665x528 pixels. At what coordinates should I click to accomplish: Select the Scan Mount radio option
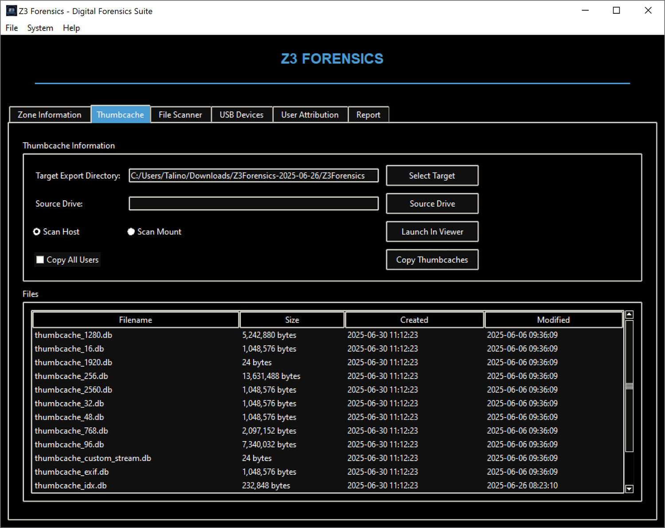click(x=131, y=232)
